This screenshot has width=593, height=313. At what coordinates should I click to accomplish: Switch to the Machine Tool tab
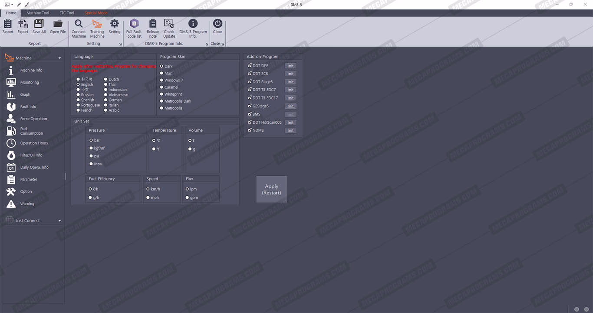tap(38, 13)
